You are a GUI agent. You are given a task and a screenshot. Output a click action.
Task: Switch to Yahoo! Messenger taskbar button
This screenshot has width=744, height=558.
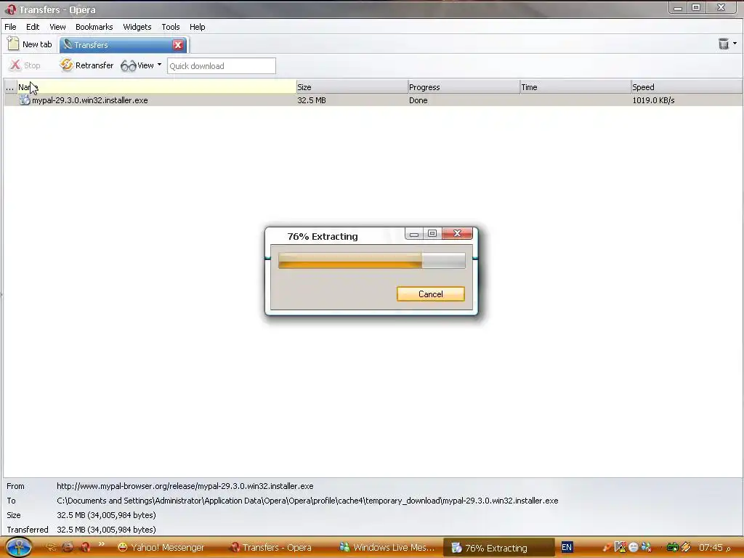click(161, 547)
